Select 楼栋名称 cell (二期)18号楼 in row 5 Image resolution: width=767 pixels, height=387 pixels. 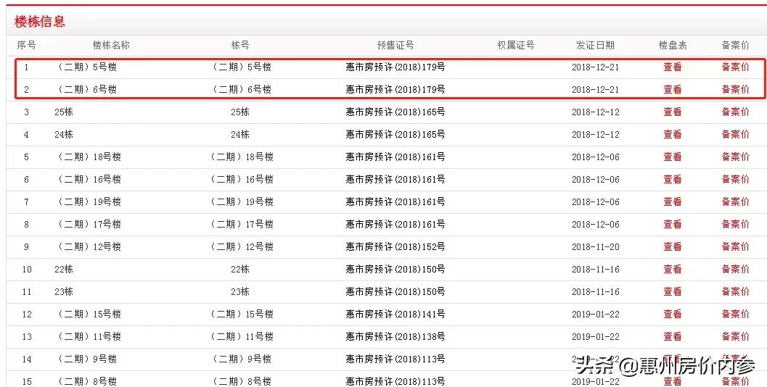pos(88,157)
